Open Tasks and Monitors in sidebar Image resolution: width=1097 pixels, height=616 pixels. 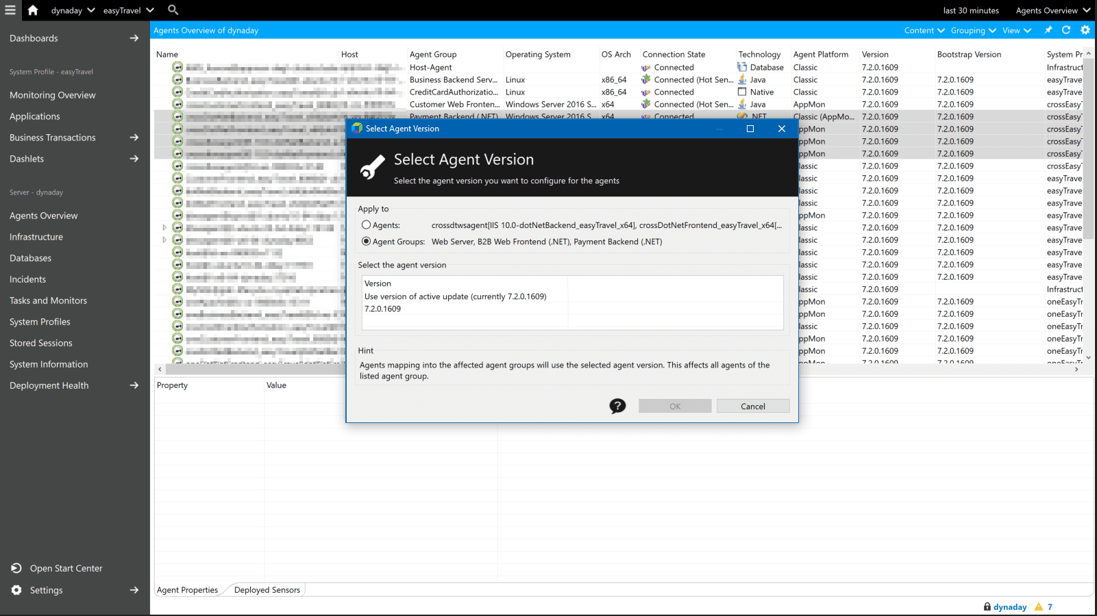pos(49,300)
